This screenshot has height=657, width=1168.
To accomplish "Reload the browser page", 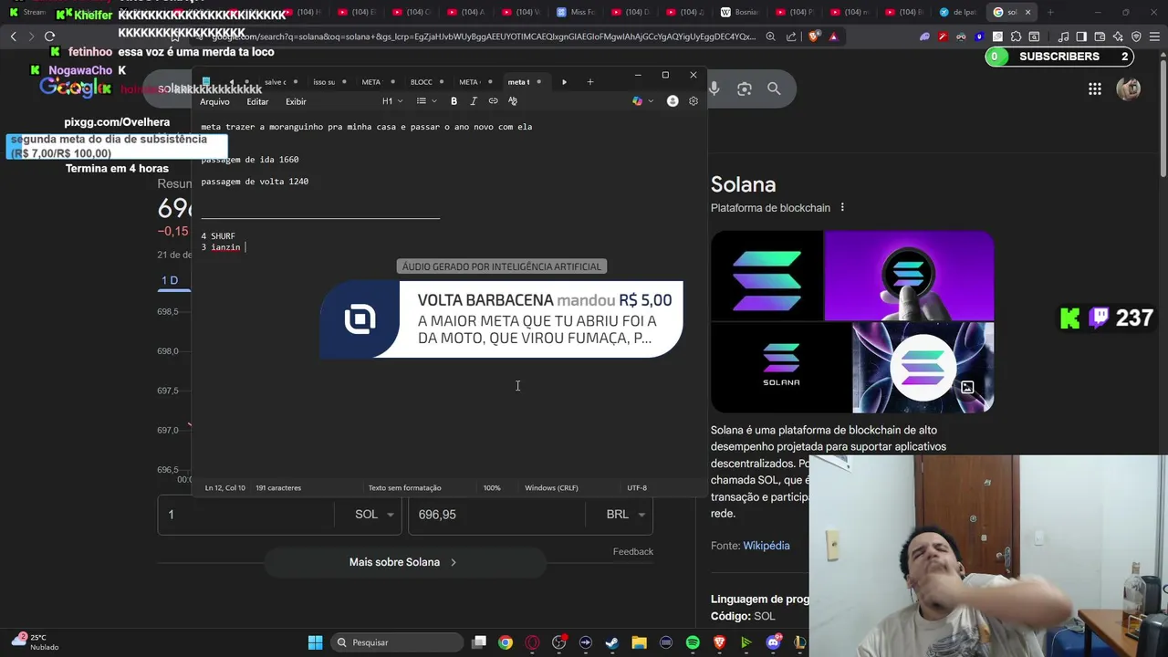I will click(49, 36).
